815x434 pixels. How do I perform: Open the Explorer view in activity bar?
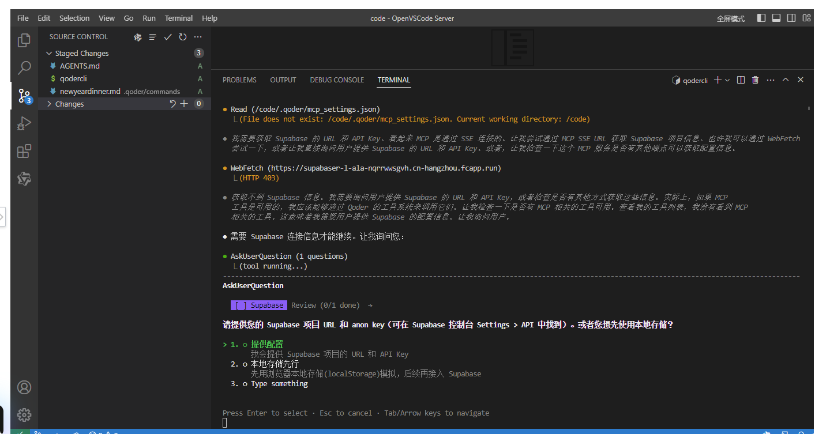pyautogui.click(x=24, y=40)
